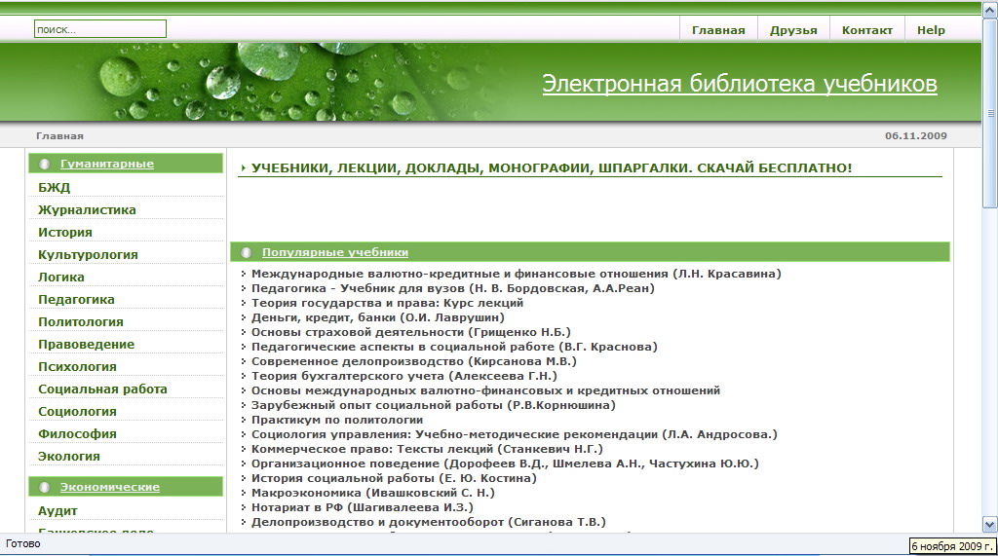Click the bullet icon beside Экономические
This screenshot has height=556, width=998.
click(45, 487)
